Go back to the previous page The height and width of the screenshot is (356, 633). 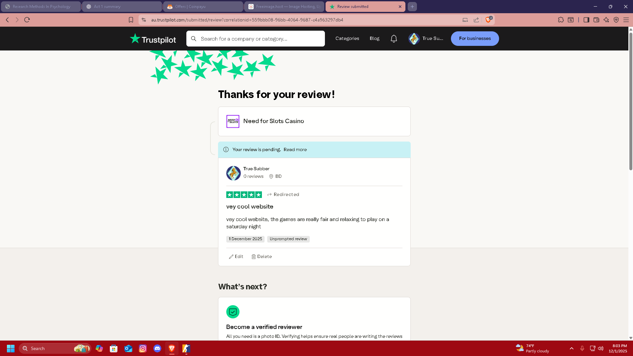click(7, 20)
